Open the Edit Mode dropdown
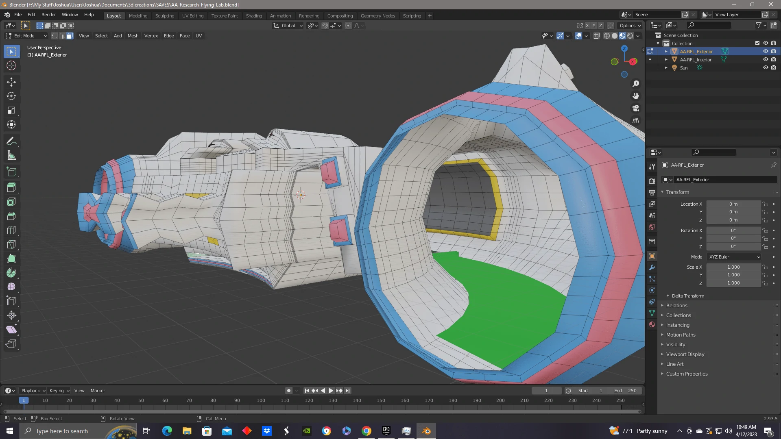Image resolution: width=781 pixels, height=439 pixels. point(26,36)
